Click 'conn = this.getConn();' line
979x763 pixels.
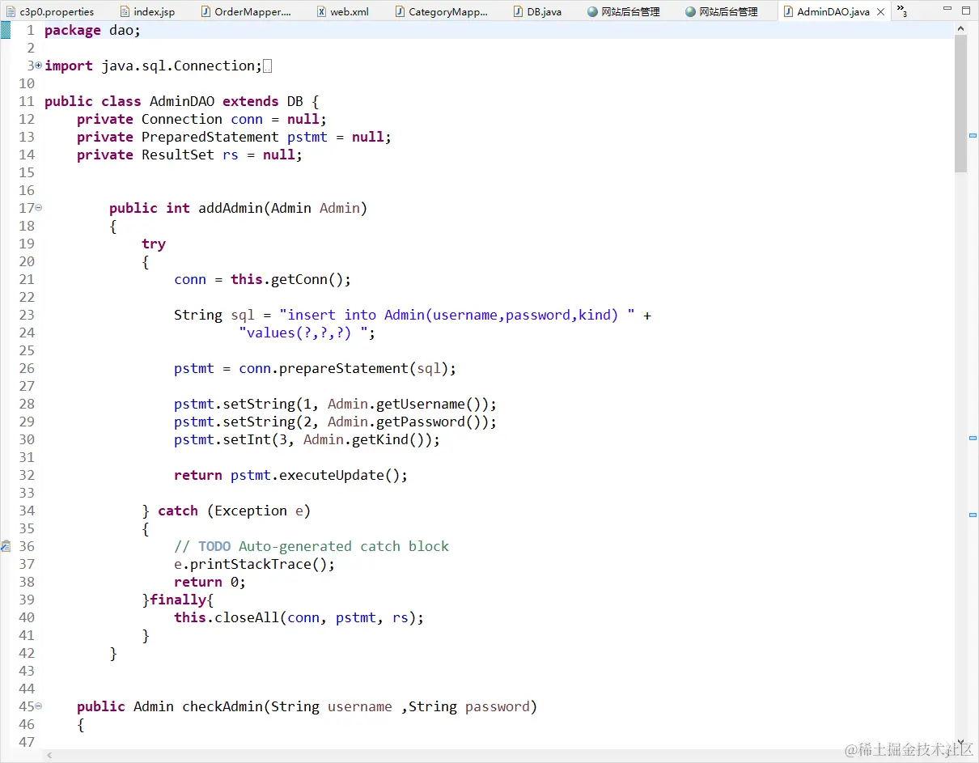(263, 280)
